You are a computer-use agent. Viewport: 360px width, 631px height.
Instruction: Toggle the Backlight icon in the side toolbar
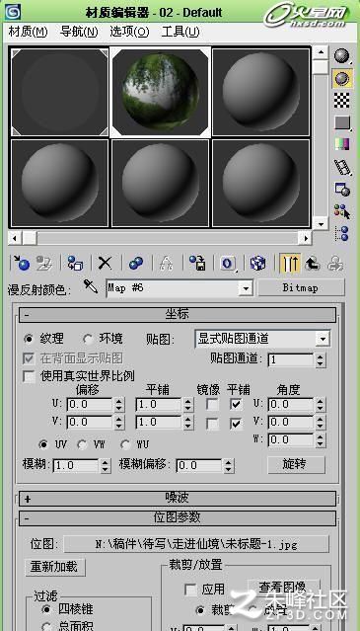[x=342, y=78]
